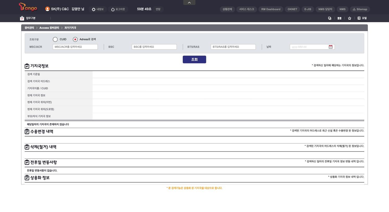Select the CUID radio option
The image size is (389, 212).
pyautogui.click(x=55, y=39)
